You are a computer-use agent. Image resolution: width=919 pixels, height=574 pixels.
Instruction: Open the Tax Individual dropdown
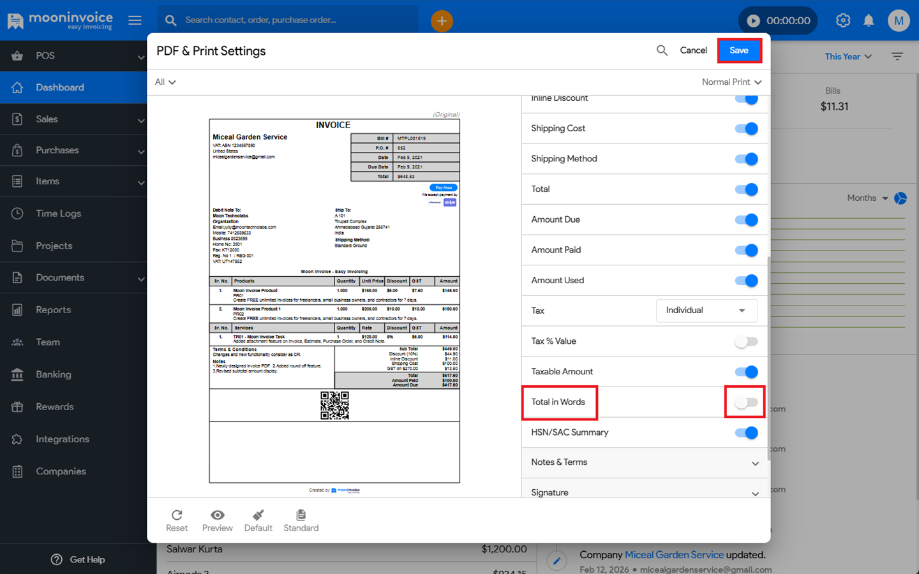706,311
